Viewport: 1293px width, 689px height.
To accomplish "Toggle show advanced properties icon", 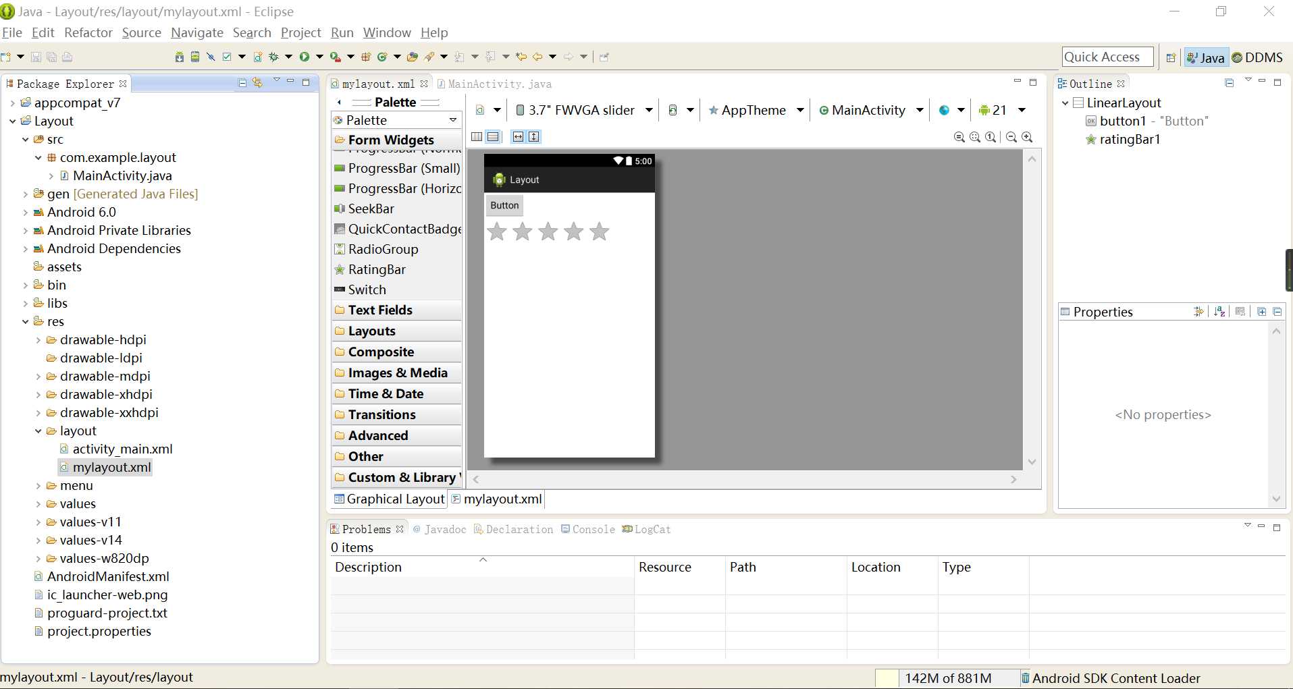I will [x=1198, y=311].
